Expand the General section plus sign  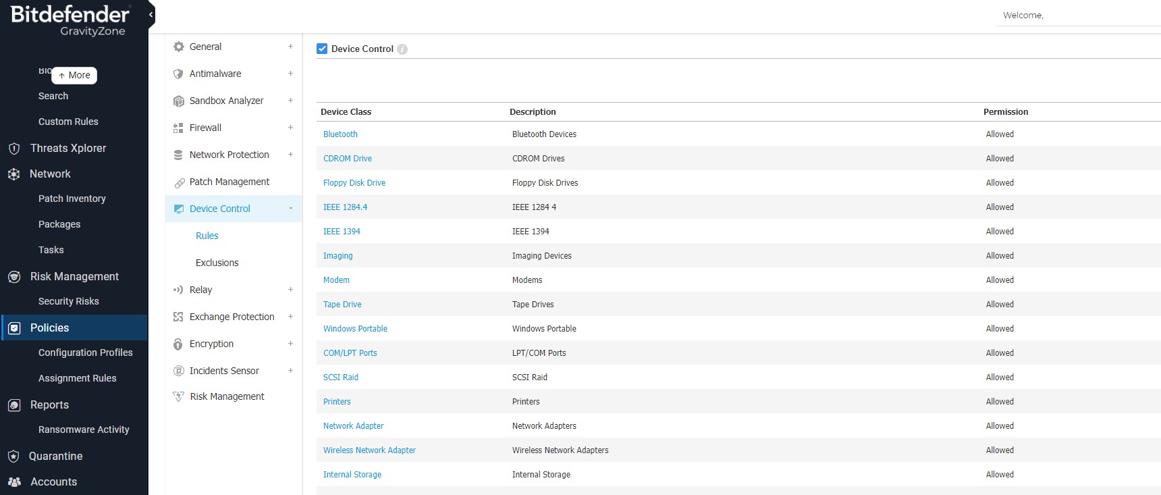[290, 47]
